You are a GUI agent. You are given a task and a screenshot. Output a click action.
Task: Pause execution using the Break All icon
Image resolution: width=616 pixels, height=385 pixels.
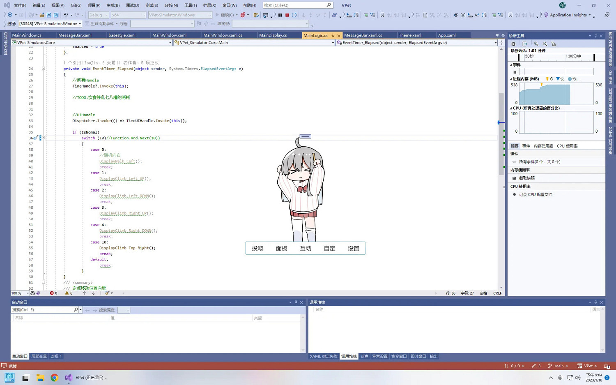(x=280, y=15)
